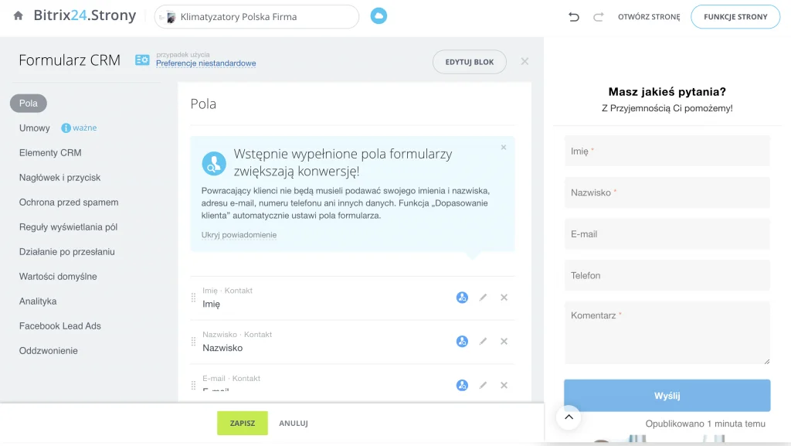
Task: Open FUNKCJE STRONY menu
Action: tap(735, 17)
